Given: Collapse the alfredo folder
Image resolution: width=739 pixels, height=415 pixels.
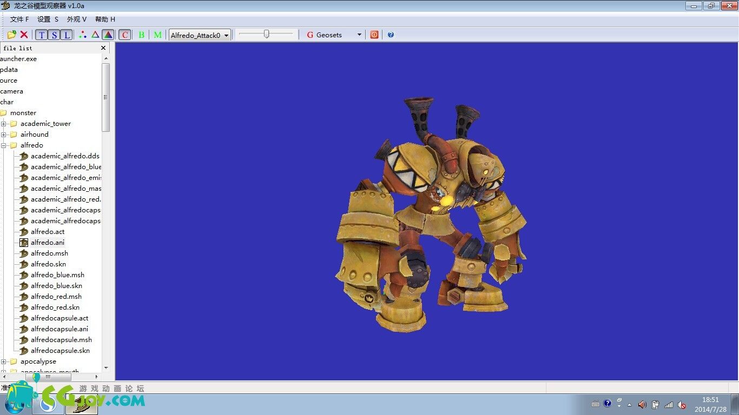Looking at the screenshot, I should [x=4, y=145].
